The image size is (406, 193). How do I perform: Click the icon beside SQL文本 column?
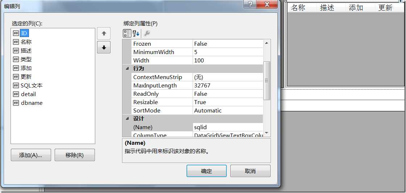16,85
